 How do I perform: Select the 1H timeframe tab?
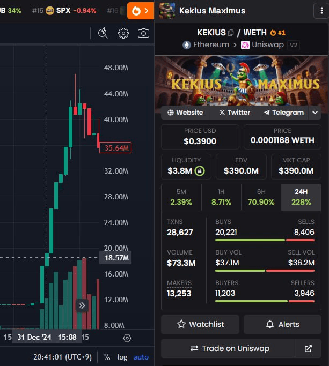tap(221, 198)
